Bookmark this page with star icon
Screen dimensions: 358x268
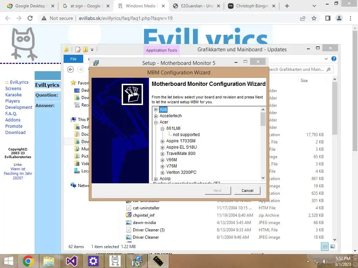[x=314, y=18]
